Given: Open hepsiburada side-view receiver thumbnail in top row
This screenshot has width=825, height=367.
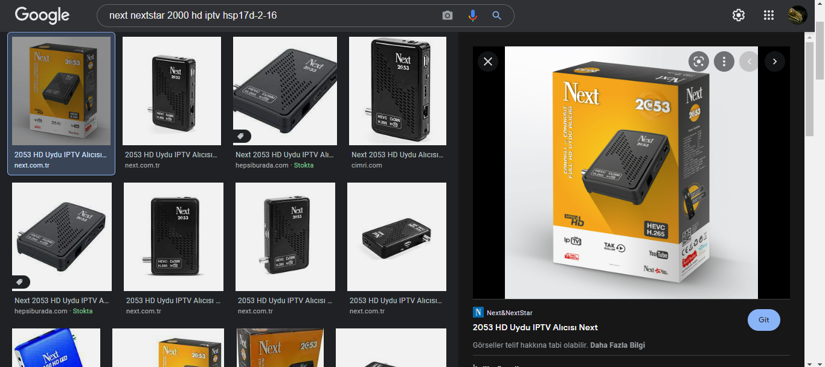Looking at the screenshot, I should tap(285, 91).
